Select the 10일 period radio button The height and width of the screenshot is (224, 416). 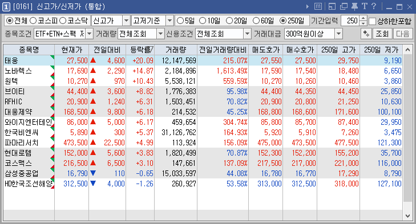203,21
